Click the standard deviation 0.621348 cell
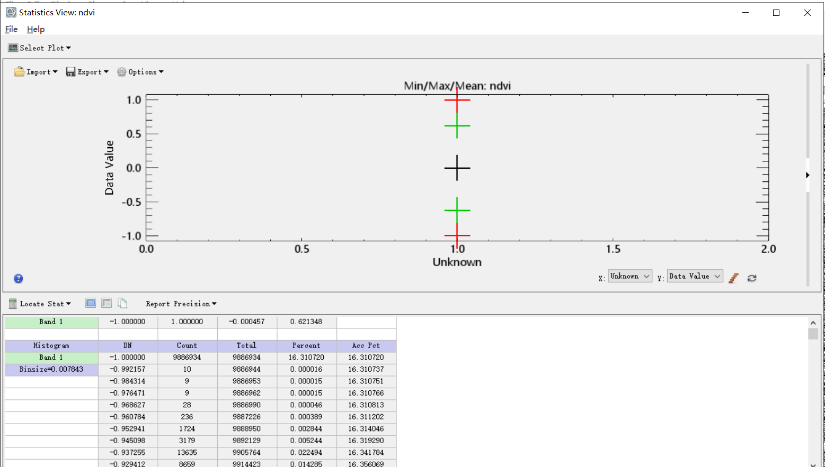The image size is (825, 467). point(306,322)
